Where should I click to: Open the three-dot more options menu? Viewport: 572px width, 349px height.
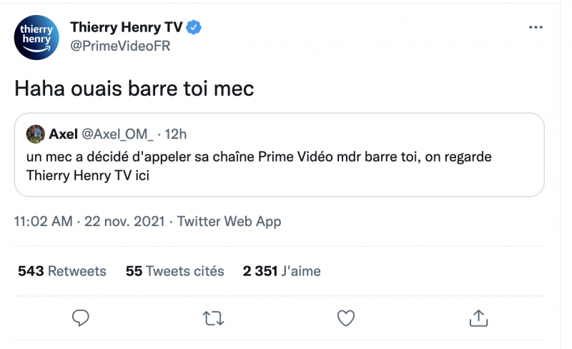[536, 27]
